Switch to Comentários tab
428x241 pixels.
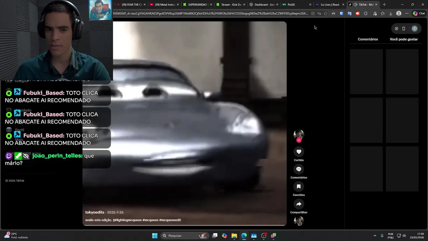(x=368, y=39)
